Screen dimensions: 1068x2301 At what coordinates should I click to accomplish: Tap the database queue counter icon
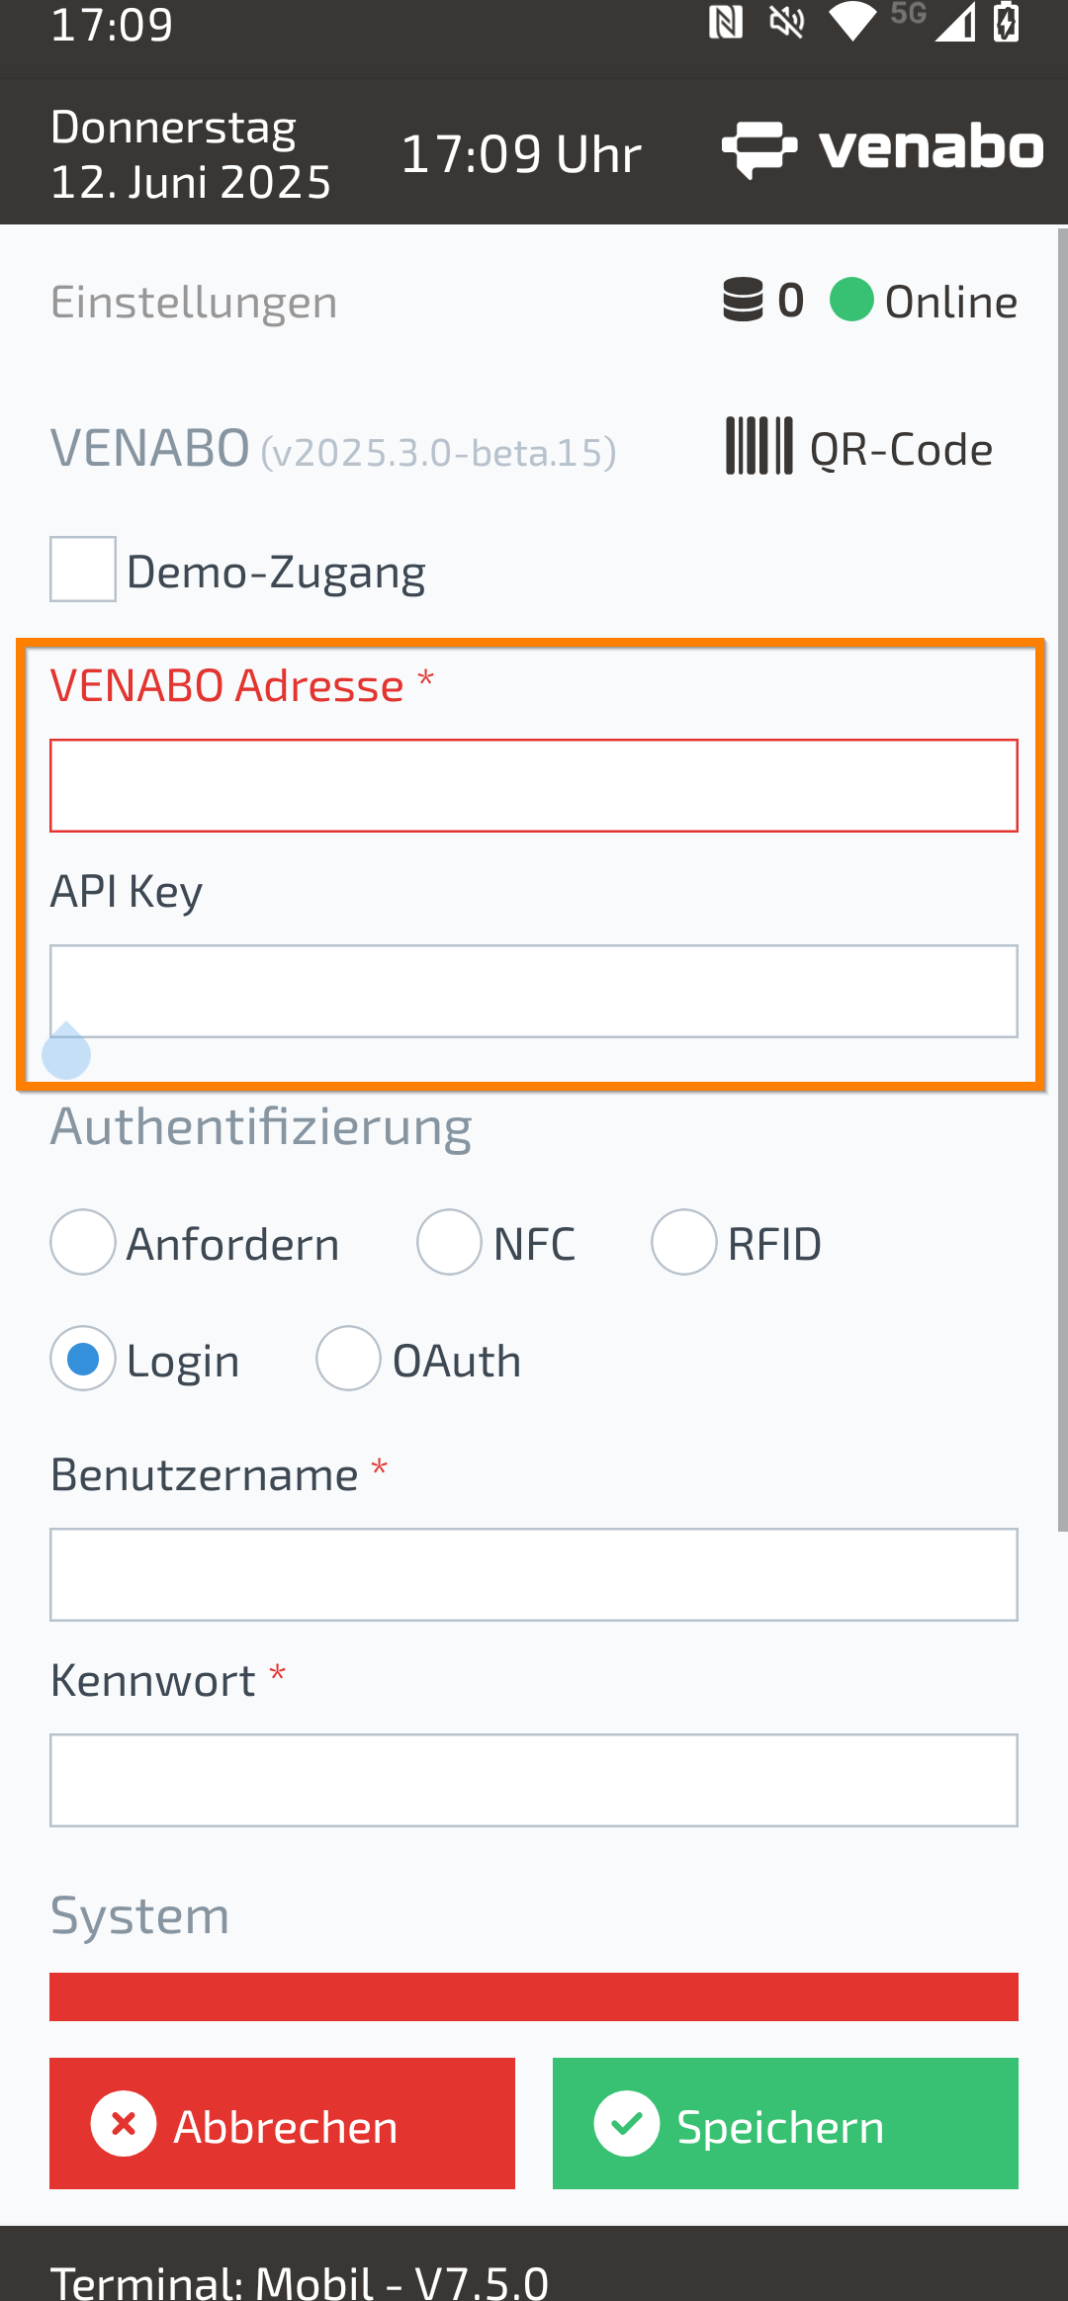click(743, 300)
